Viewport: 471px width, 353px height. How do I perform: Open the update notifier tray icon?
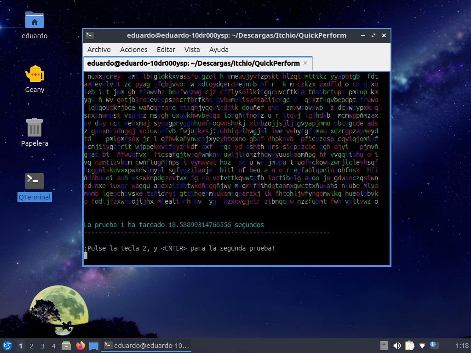point(434,346)
